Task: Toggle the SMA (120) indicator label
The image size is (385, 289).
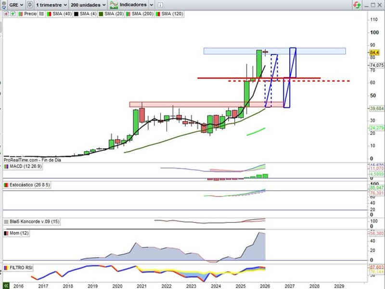Action: point(173,14)
